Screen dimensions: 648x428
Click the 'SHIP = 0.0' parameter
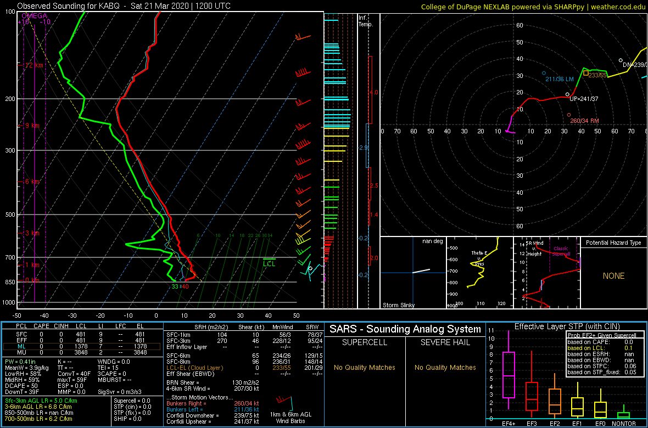click(129, 419)
